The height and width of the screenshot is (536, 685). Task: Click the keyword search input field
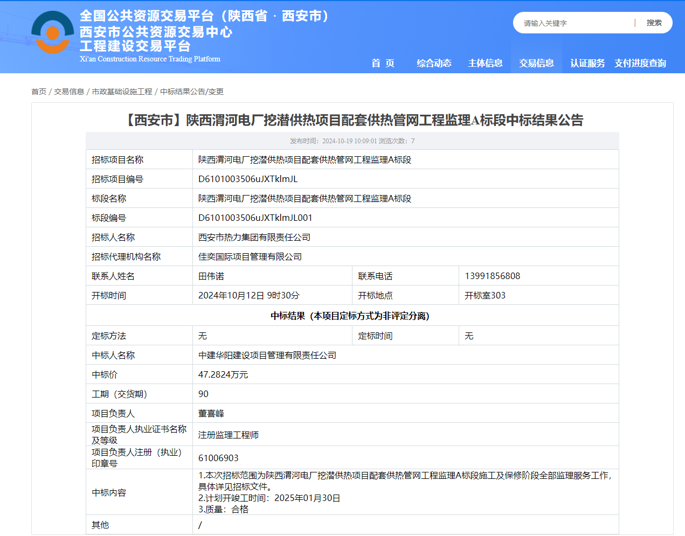point(576,23)
